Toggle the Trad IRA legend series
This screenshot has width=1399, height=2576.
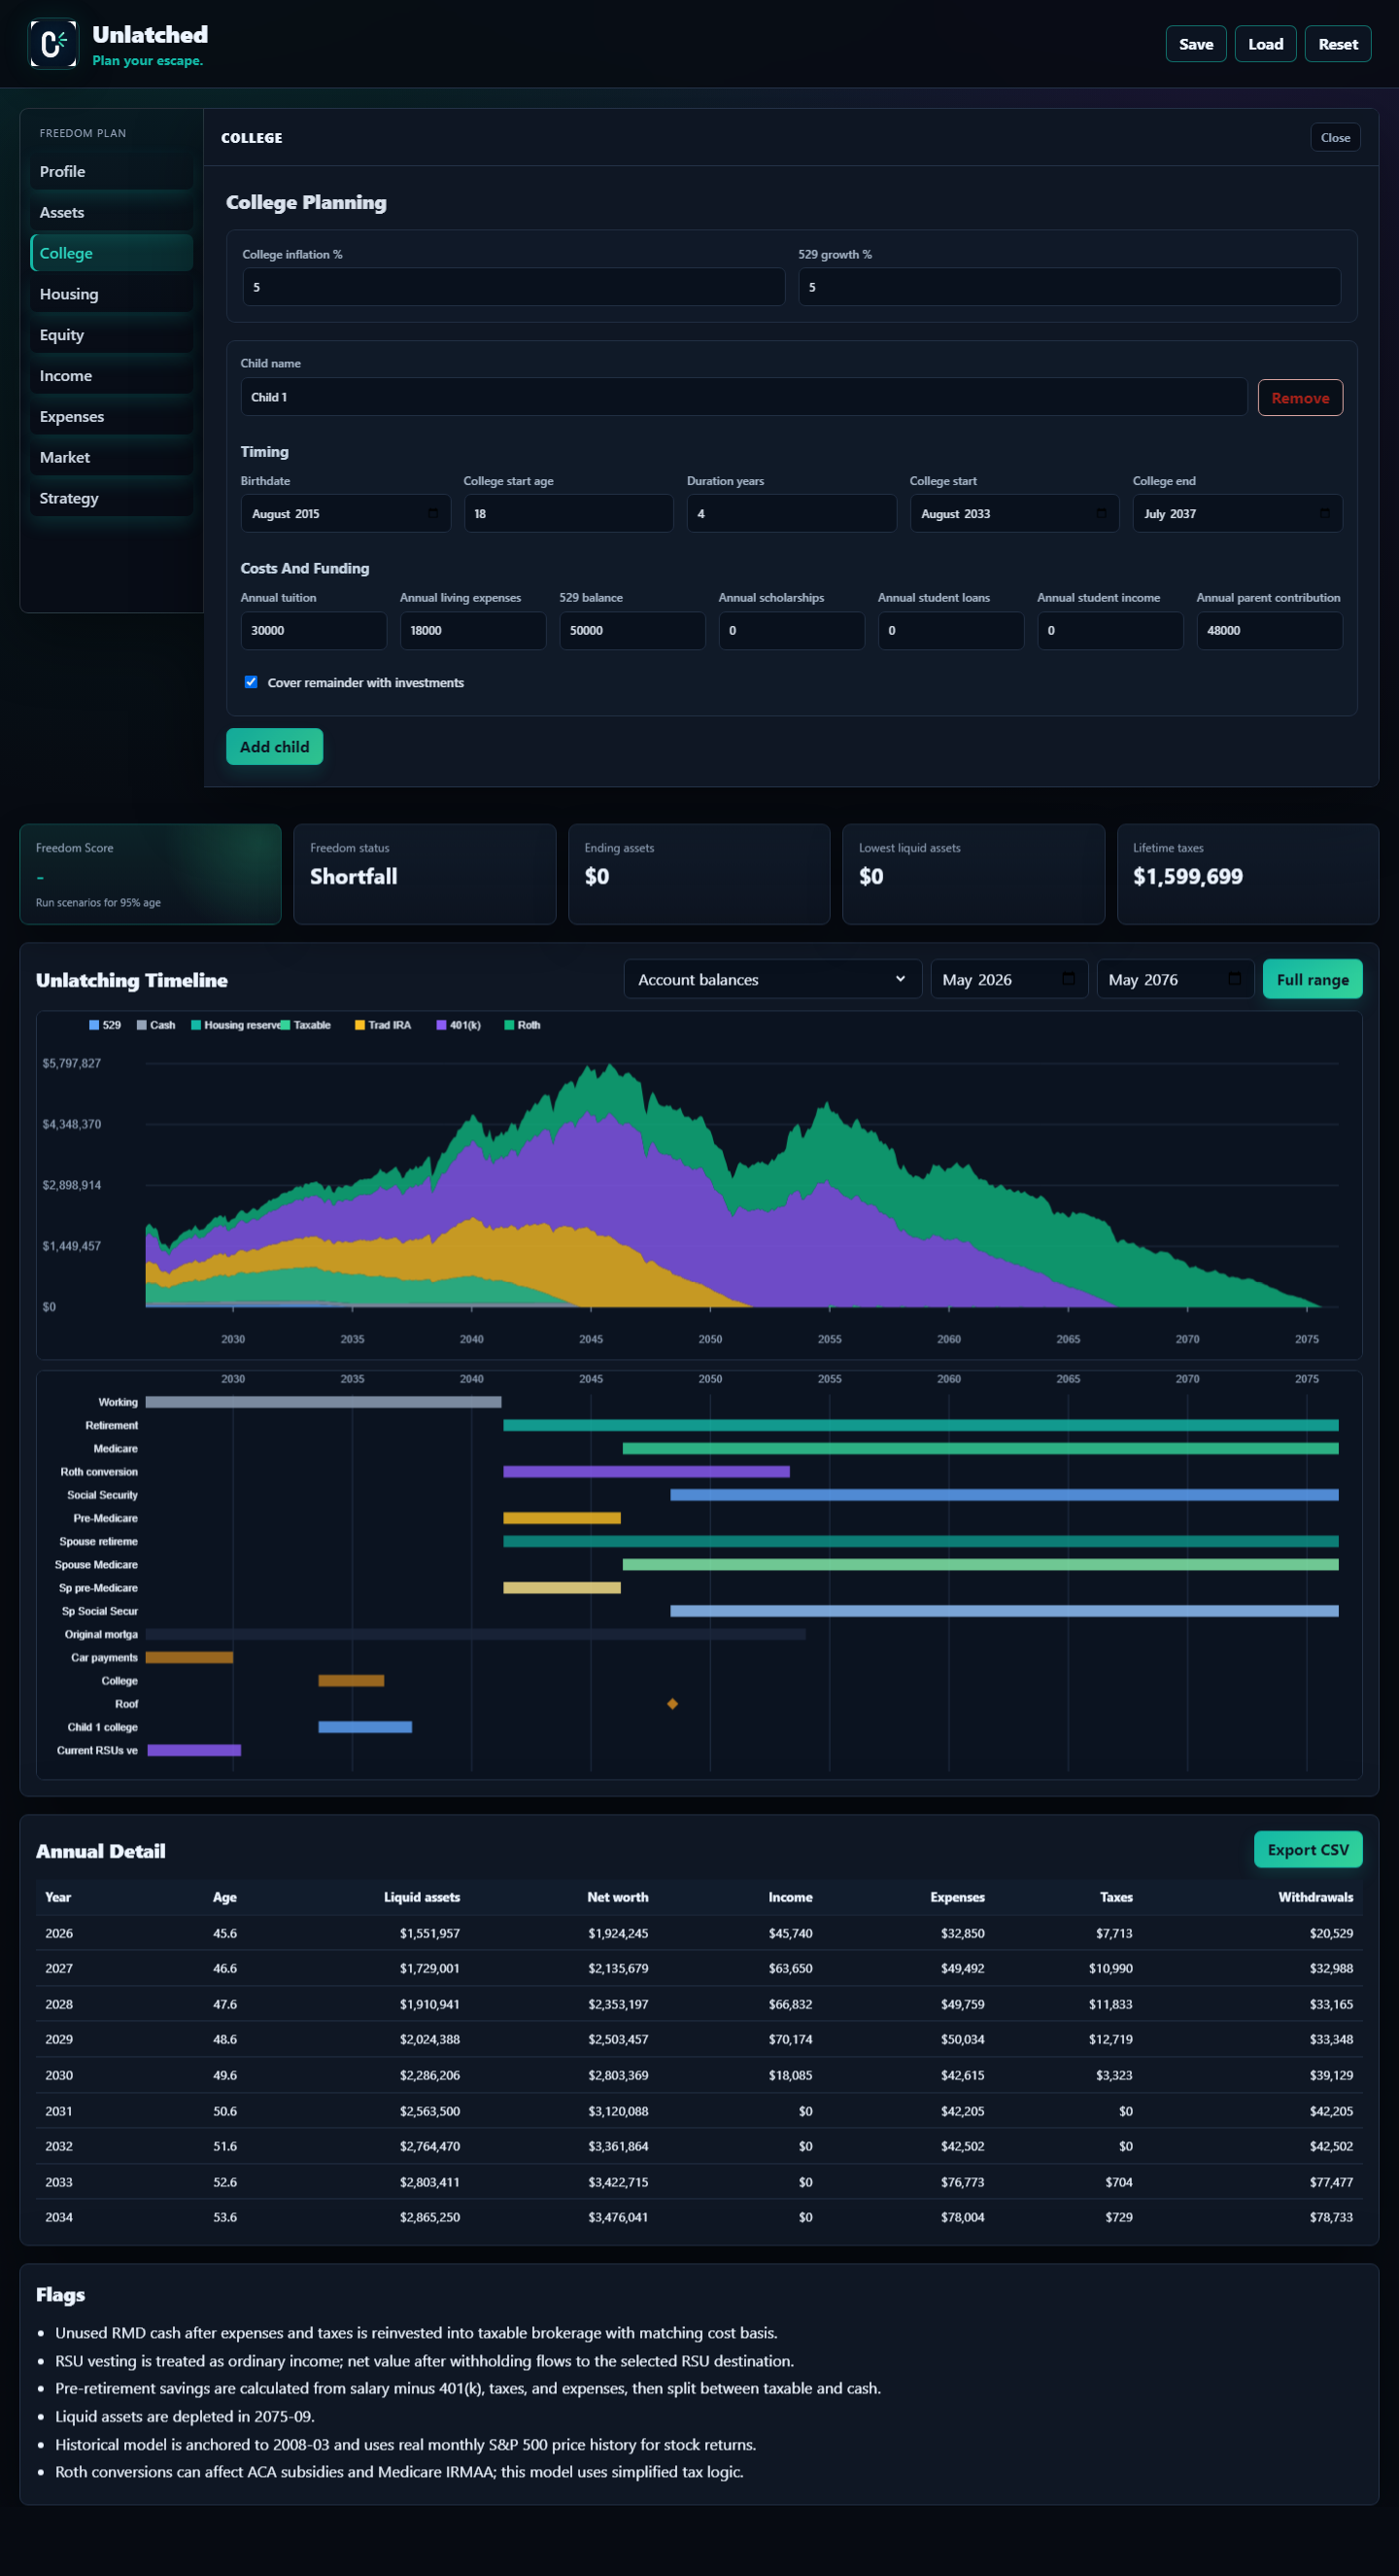point(383,1025)
